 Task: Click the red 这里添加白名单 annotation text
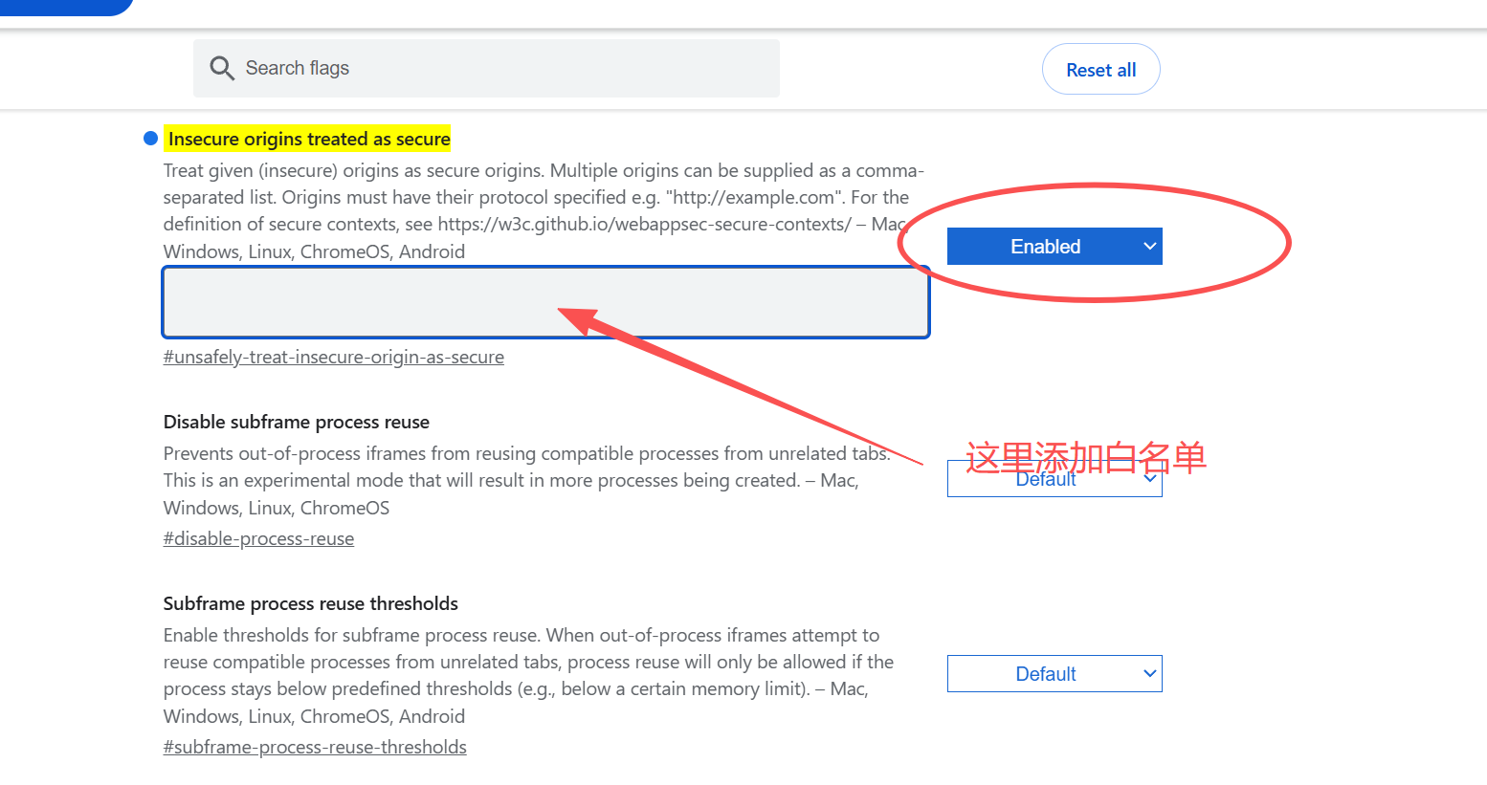pos(1085,457)
